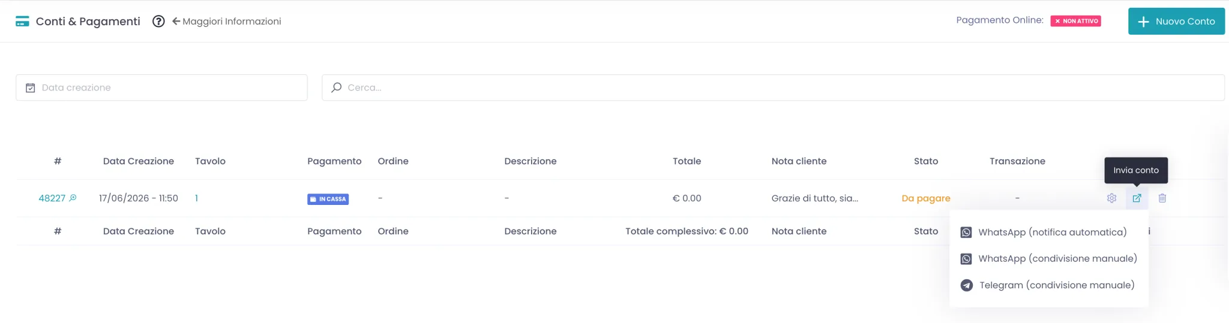Select Telegram (condivisione manuale)
This screenshot has width=1229, height=323.
coord(1048,285)
